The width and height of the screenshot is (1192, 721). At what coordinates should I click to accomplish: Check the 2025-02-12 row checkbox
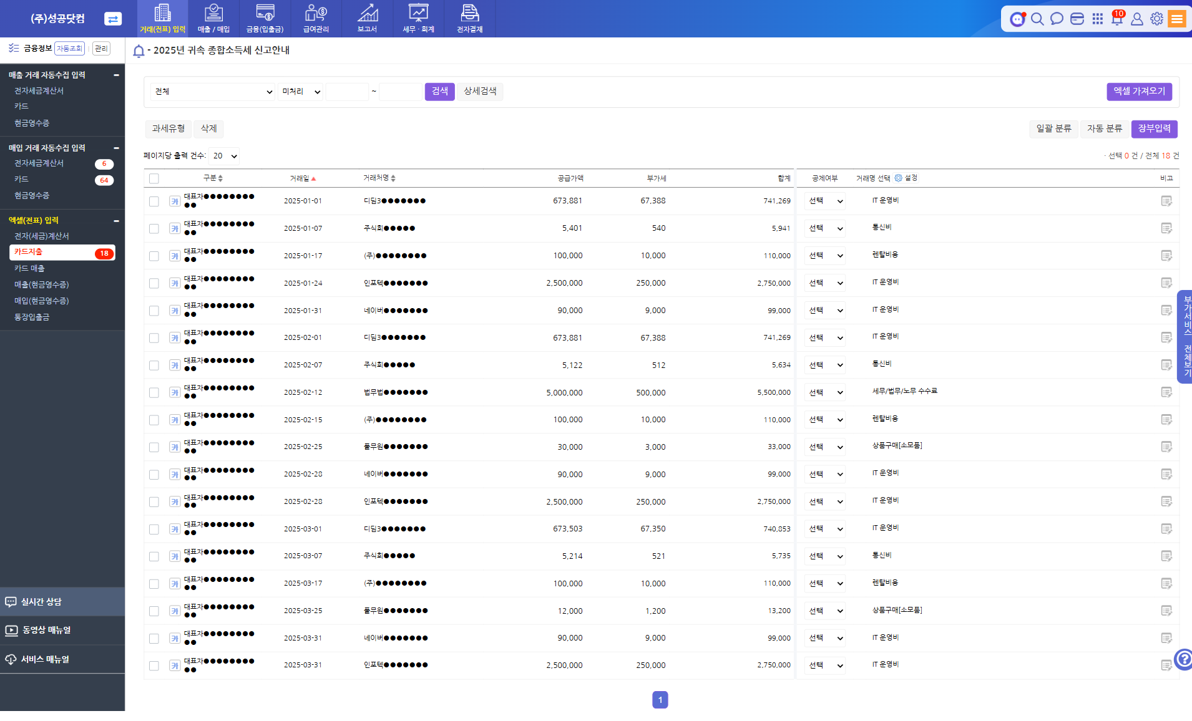[154, 392]
